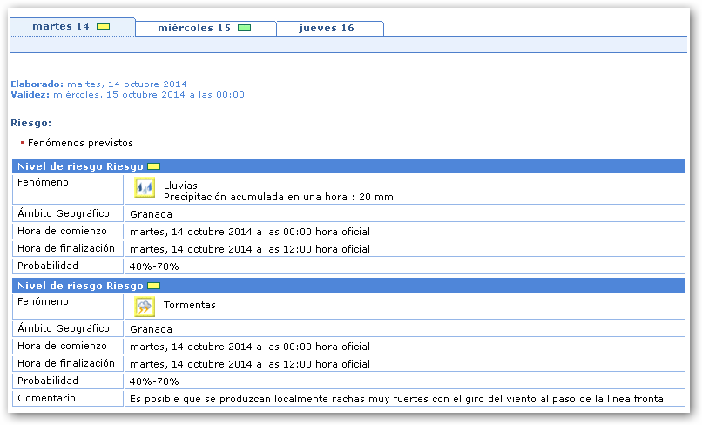The width and height of the screenshot is (702, 425).
Task: Click yellow risk icon in first Nivel de riesgo header
Action: [x=153, y=166]
